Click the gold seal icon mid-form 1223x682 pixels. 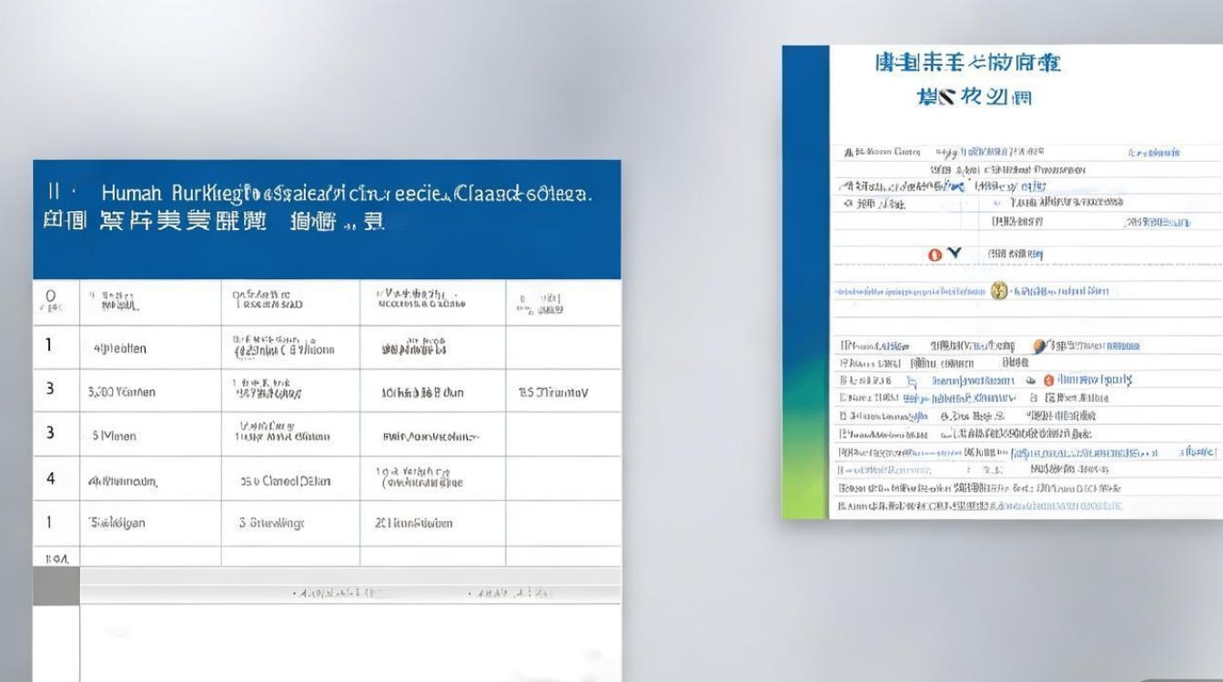pos(999,291)
